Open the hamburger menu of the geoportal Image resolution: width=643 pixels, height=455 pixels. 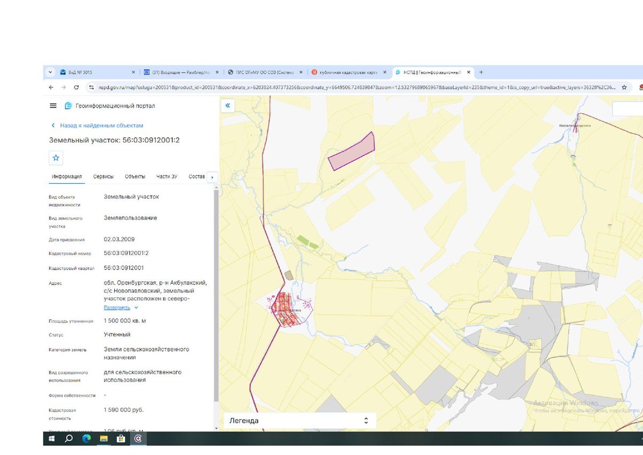pos(53,106)
